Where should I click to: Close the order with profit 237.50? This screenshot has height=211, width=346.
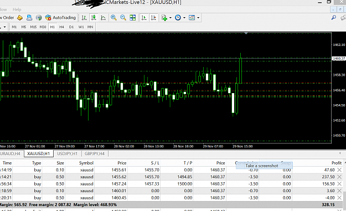pos(339,177)
